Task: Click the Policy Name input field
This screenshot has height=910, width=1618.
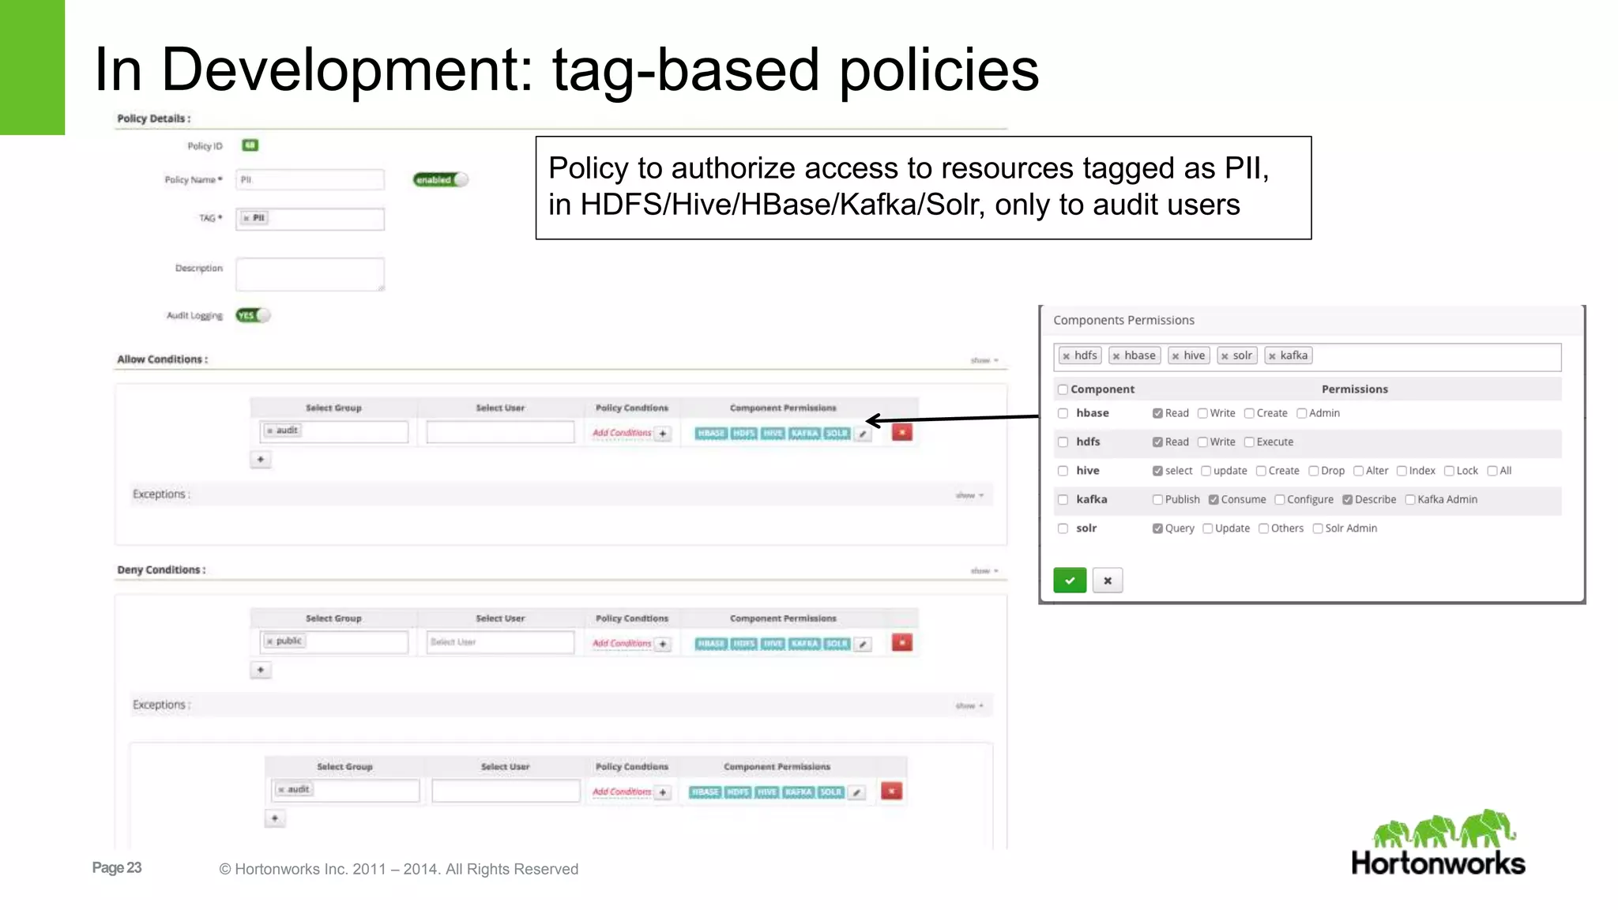Action: pyautogui.click(x=310, y=180)
